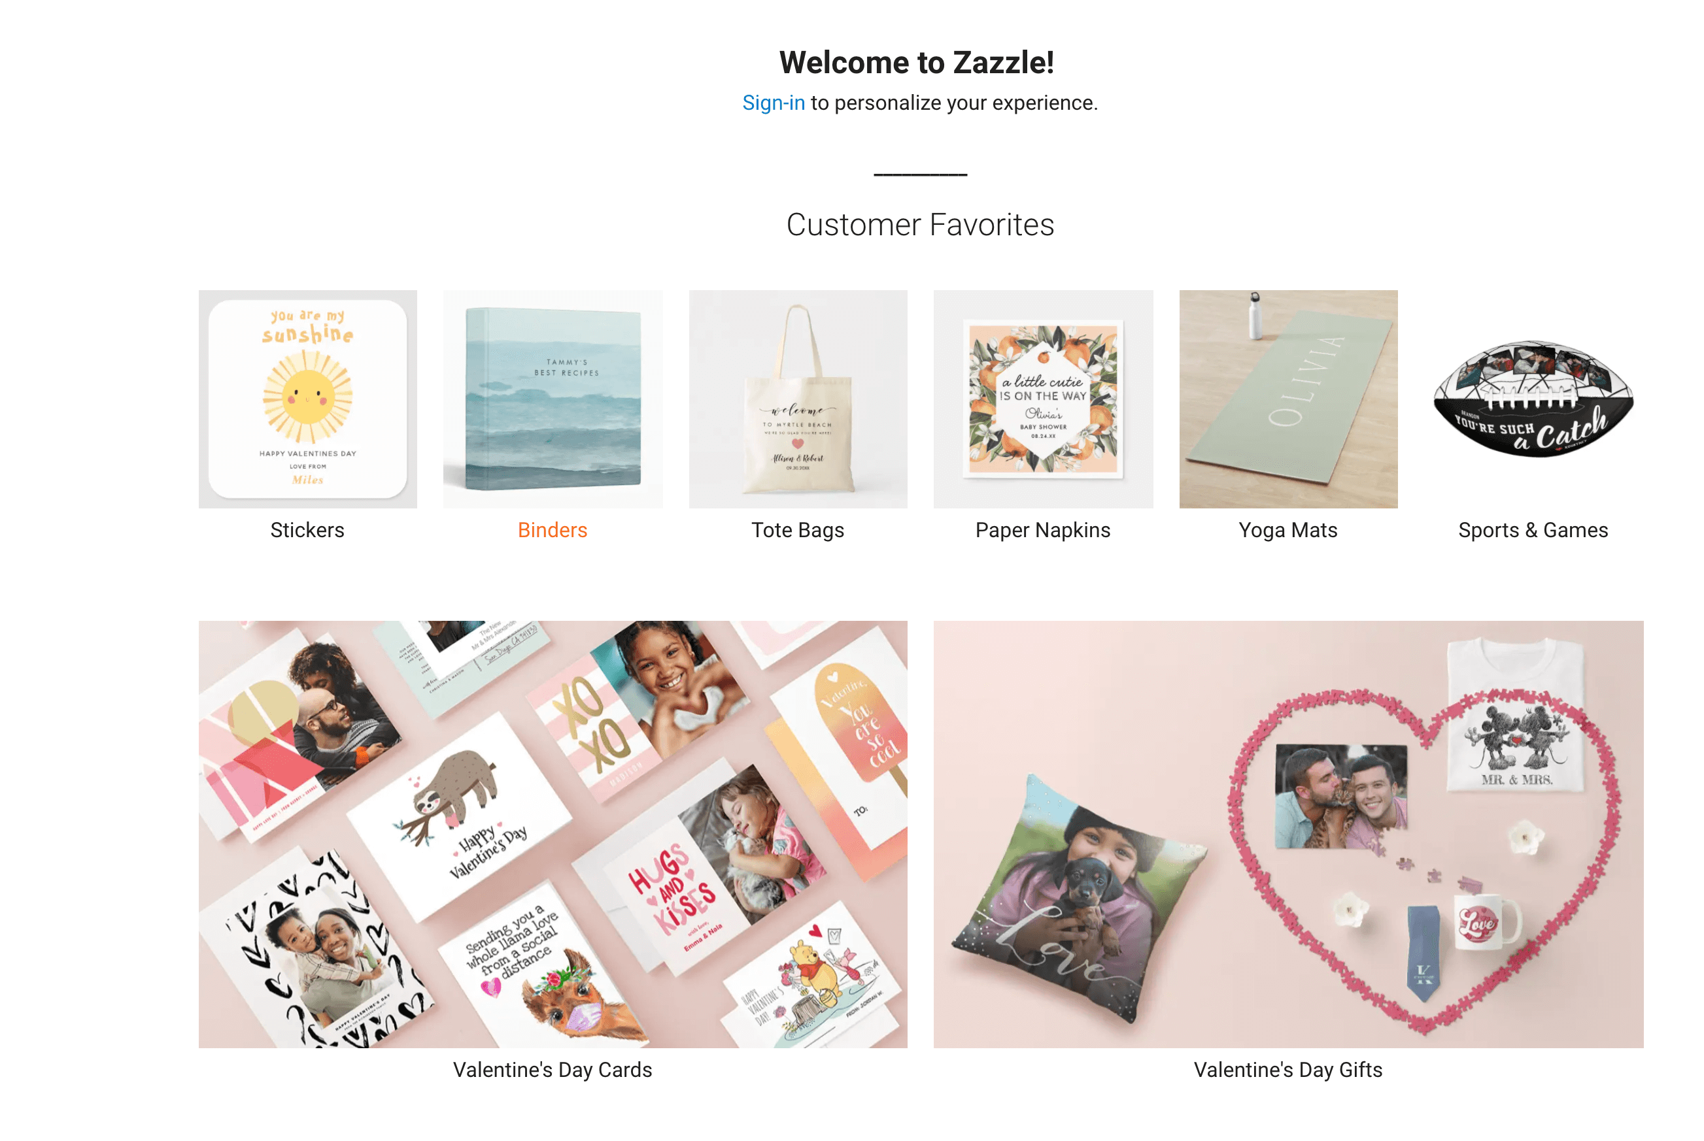Open the football Sports & Games image
This screenshot has height=1141, width=1704.
(1533, 399)
